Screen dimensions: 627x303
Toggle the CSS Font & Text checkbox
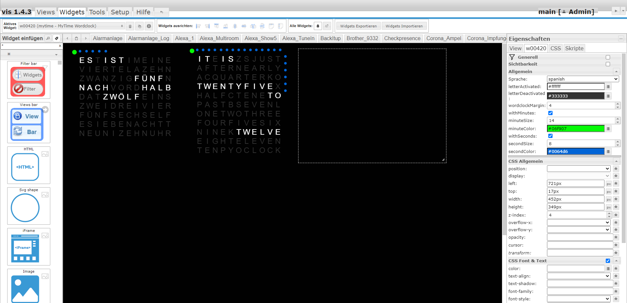[608, 261]
